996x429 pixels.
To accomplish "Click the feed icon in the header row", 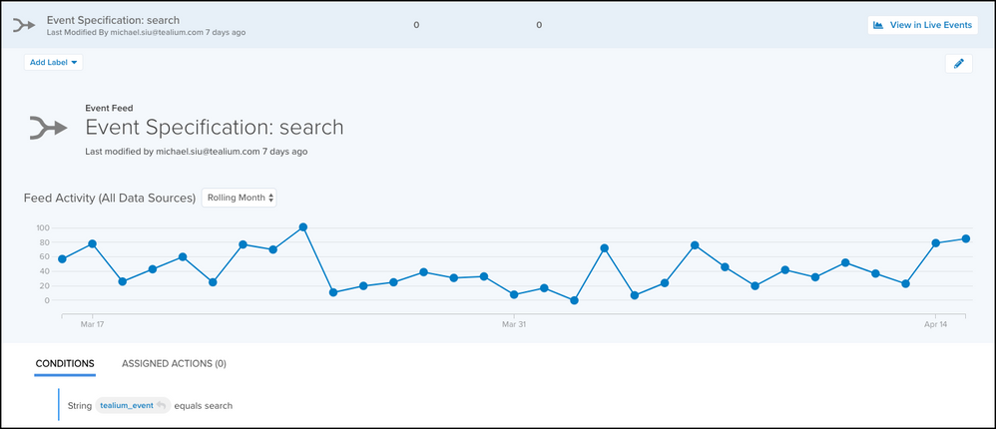I will 25,24.
